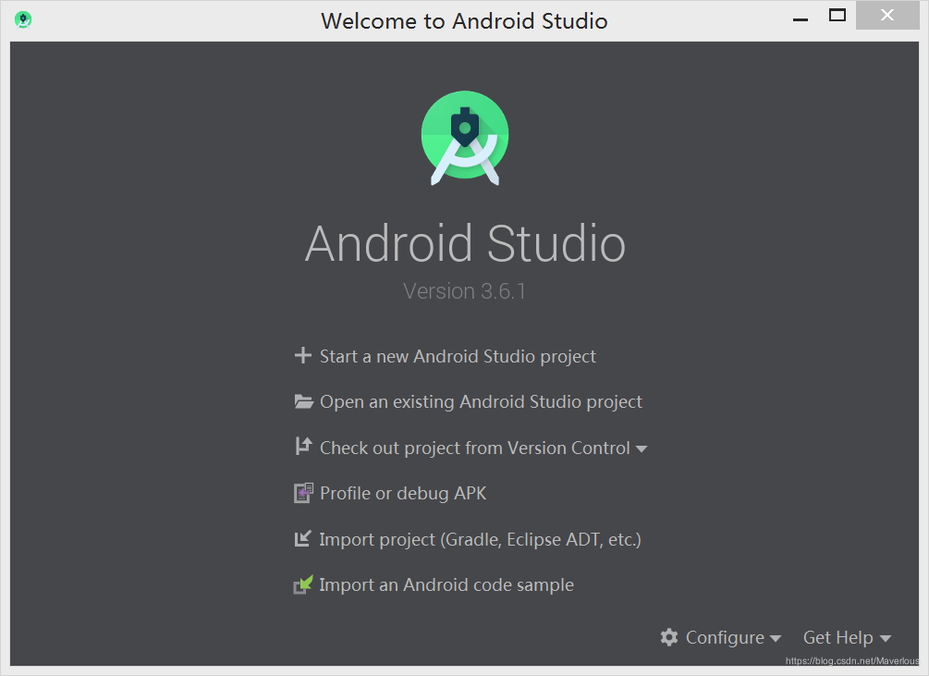
Task: Maximize the Welcome to Android Studio window
Action: click(x=837, y=16)
